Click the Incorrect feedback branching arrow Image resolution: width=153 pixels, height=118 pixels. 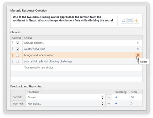coord(116,103)
